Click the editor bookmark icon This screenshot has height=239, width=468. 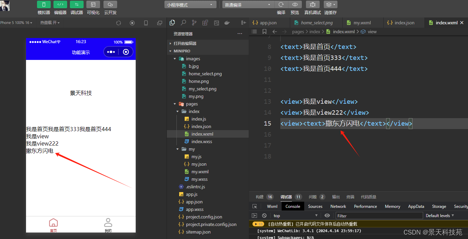pos(264,32)
